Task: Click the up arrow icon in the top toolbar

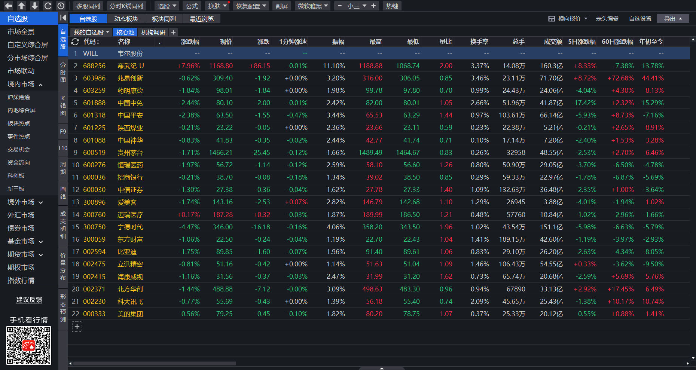Action: click(x=21, y=6)
